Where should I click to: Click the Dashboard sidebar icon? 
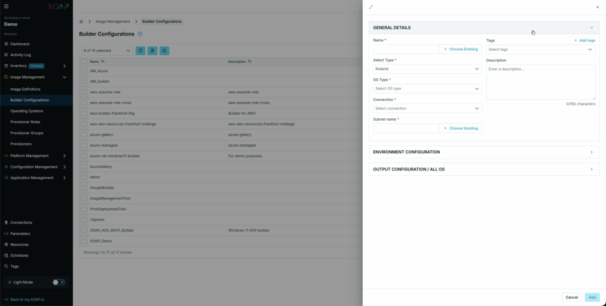(6, 44)
